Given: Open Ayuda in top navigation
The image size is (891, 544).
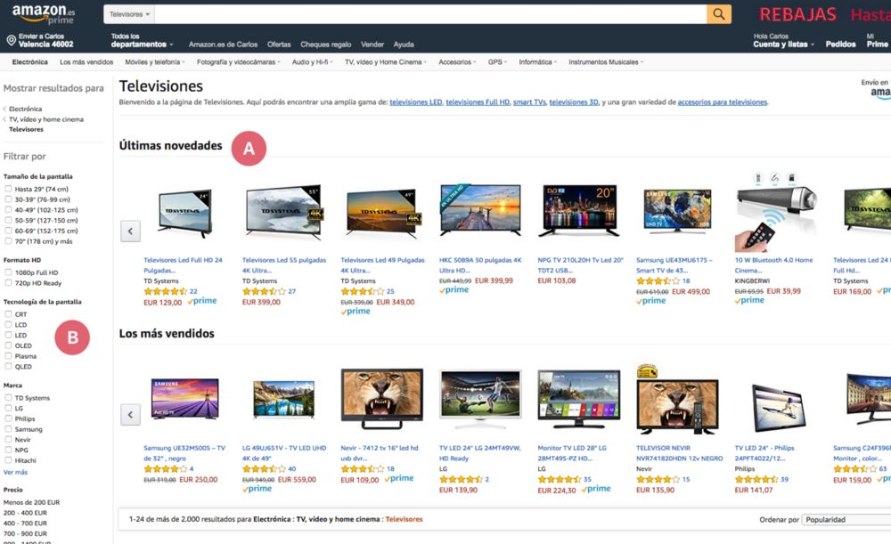Looking at the screenshot, I should coord(404,45).
